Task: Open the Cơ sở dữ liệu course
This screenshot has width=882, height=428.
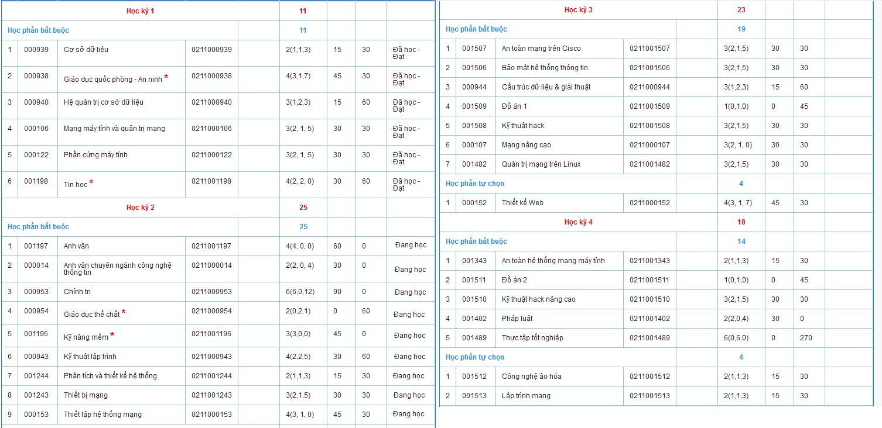Action: (x=86, y=50)
